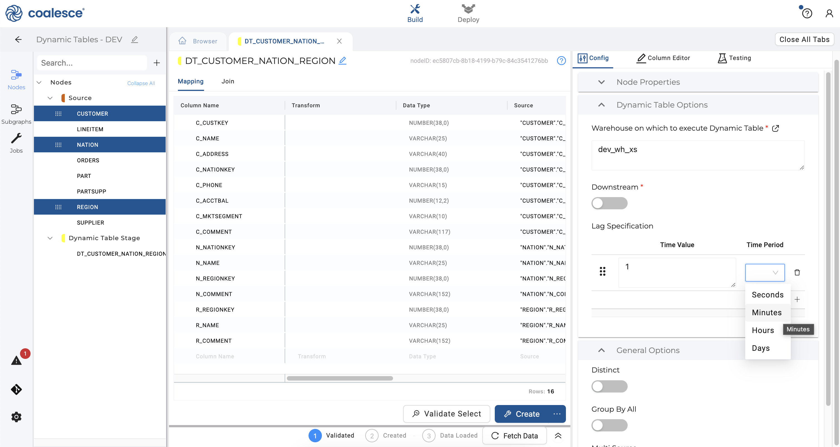Click the warning problems icon
840x447 pixels.
[x=16, y=360]
